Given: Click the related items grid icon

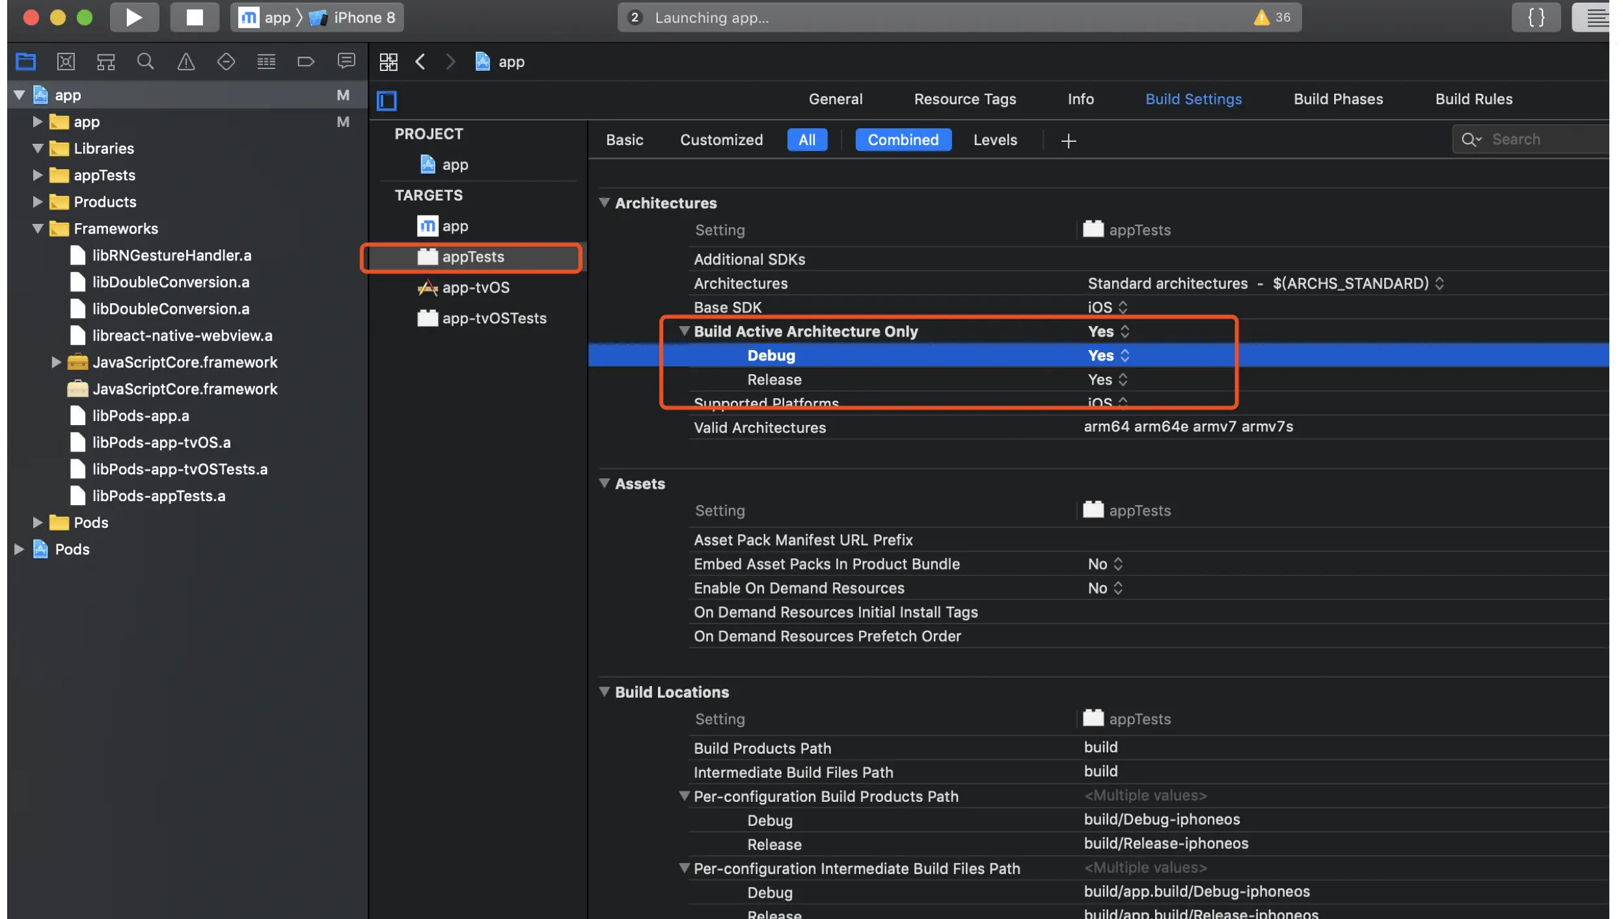Looking at the screenshot, I should 389,62.
